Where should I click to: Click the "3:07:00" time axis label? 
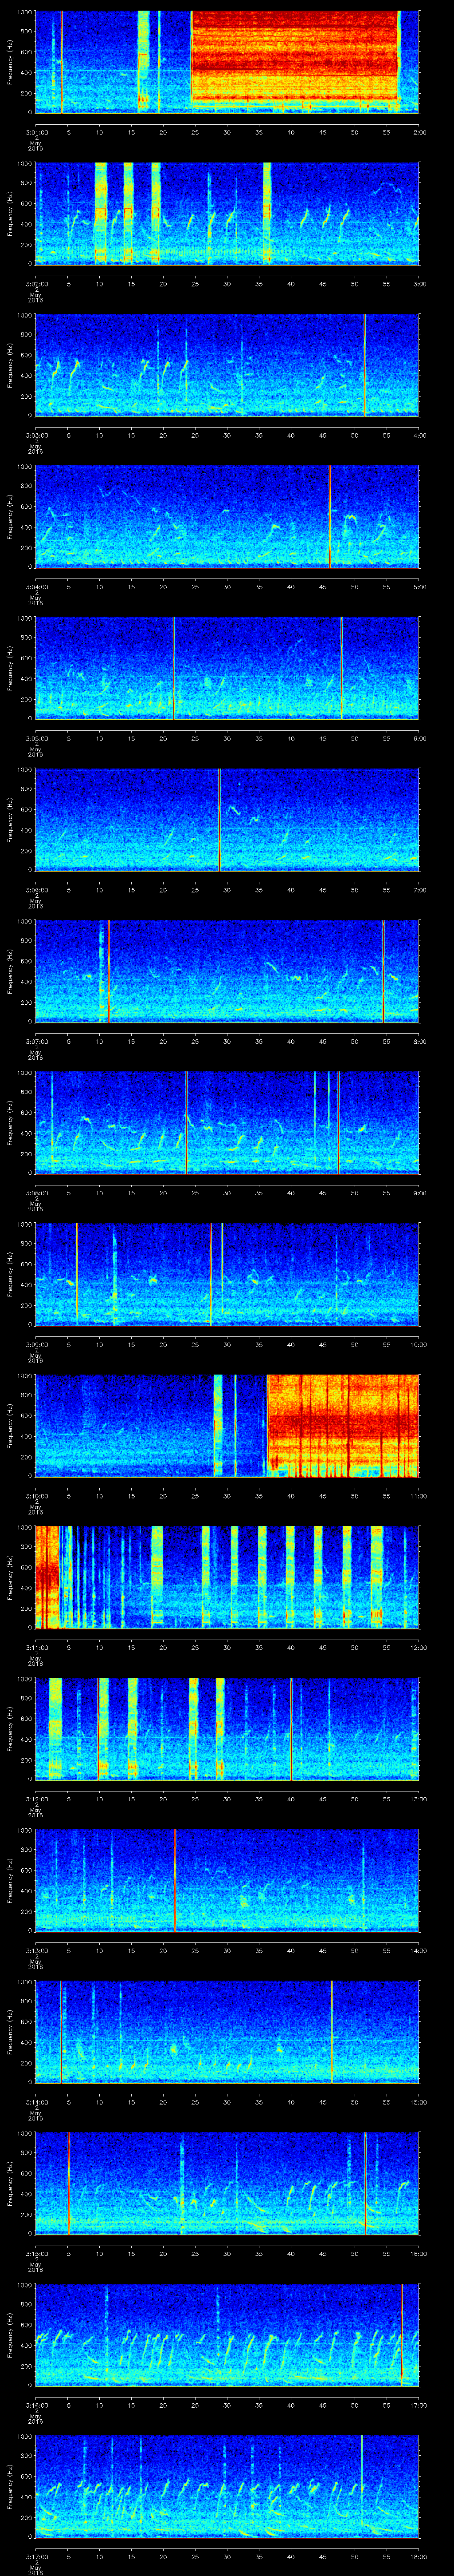click(x=36, y=1041)
